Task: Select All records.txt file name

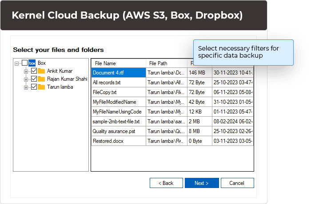Action: [x=107, y=82]
